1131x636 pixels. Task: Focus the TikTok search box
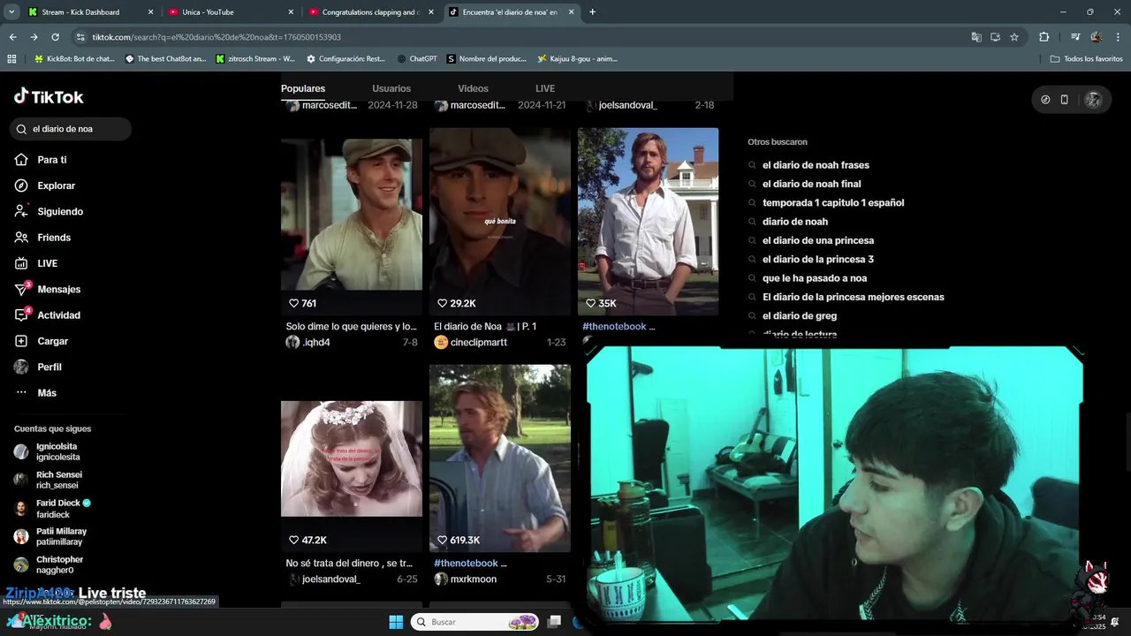click(71, 129)
